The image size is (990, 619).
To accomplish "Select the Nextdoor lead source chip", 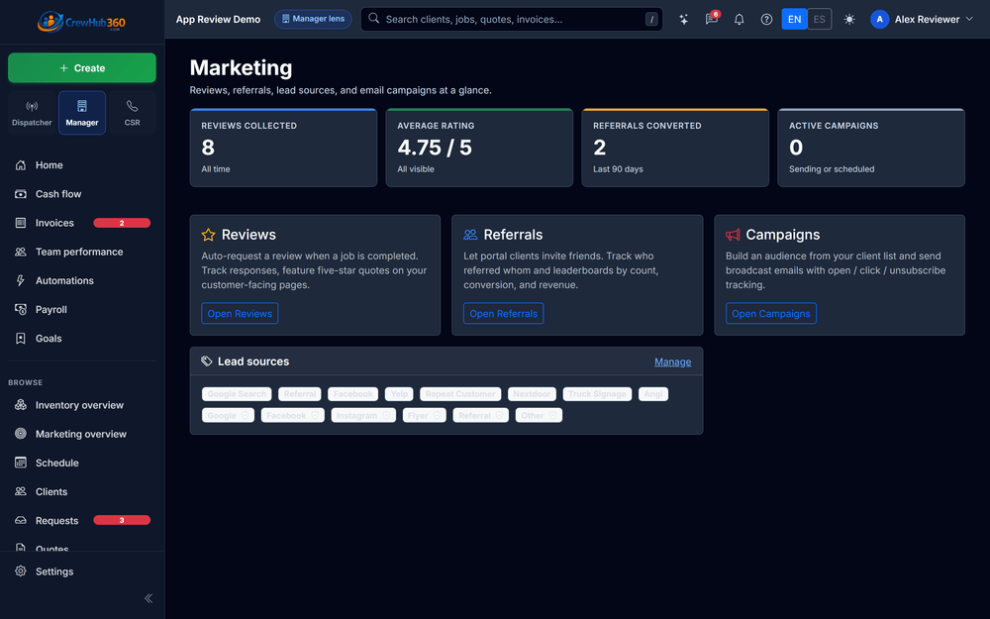I will pos(532,394).
